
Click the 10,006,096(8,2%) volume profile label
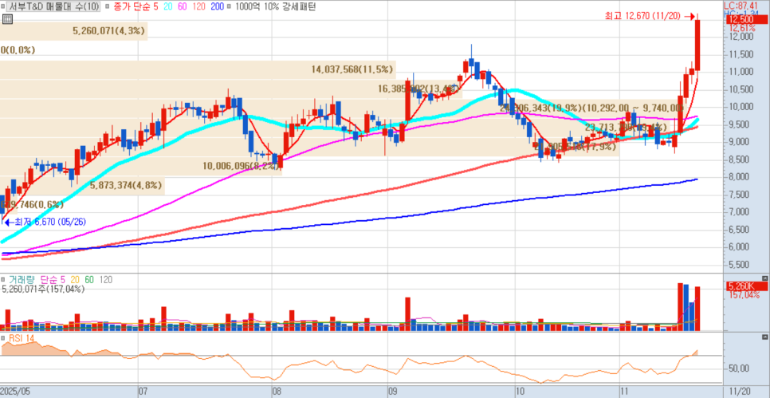click(x=241, y=167)
